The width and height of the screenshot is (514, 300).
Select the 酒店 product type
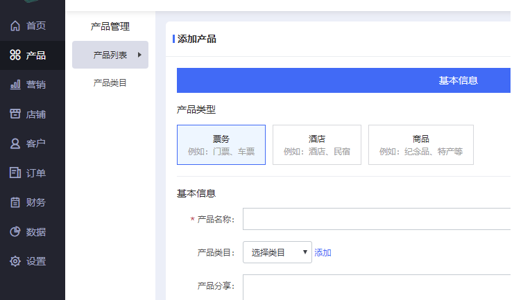[x=317, y=145]
